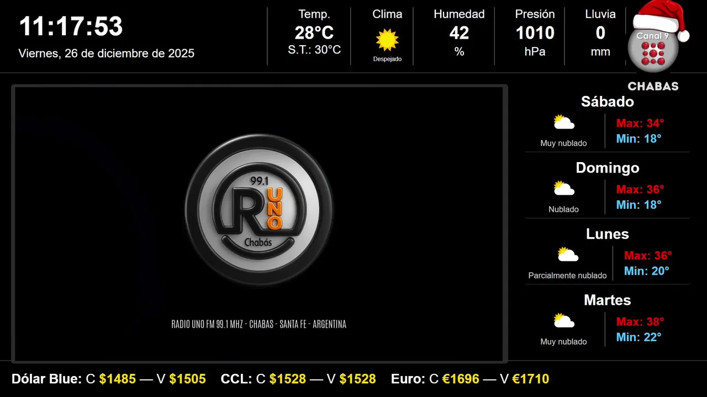Click the clock reading 11:17:53
Viewport: 707px width, 397px height.
pyautogui.click(x=71, y=26)
